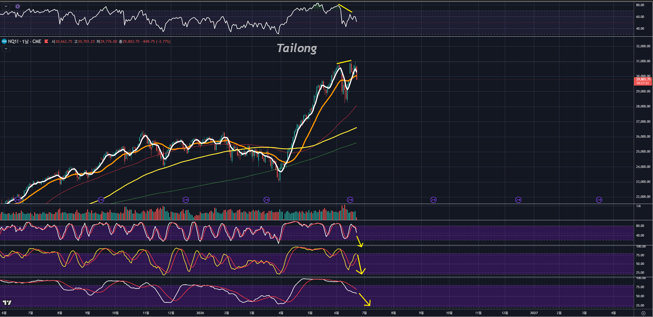Open the future event marker between 12월 and 2027
This screenshot has width=653, height=317.
pyautogui.click(x=518, y=200)
